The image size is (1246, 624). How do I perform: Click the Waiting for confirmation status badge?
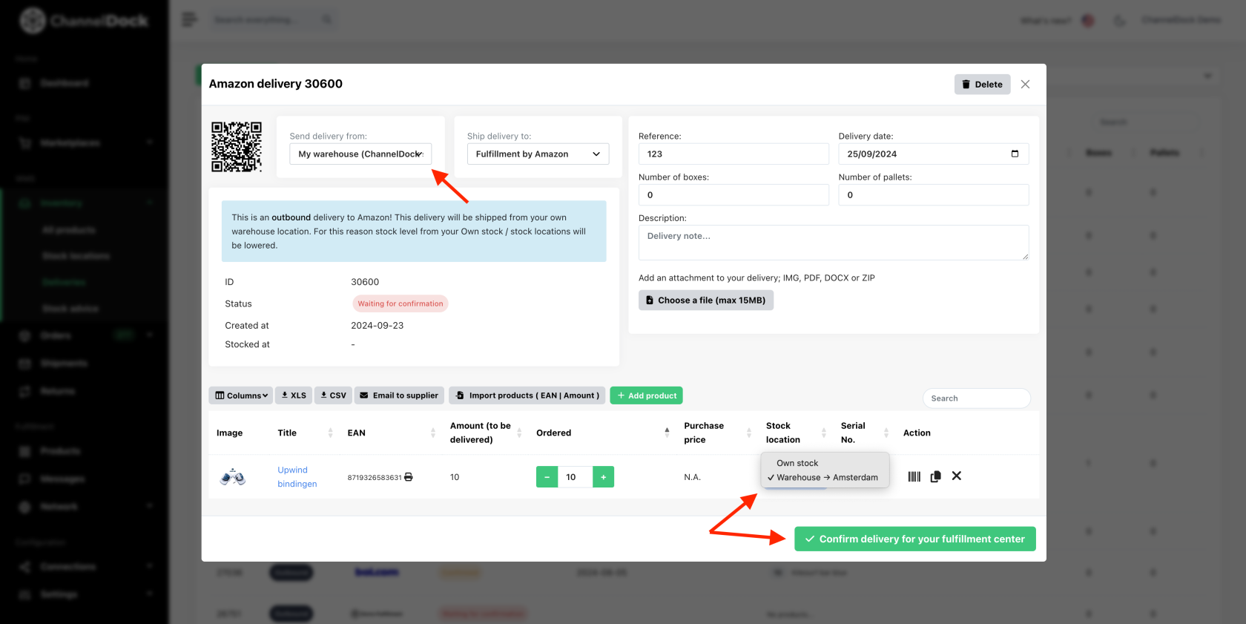point(400,303)
